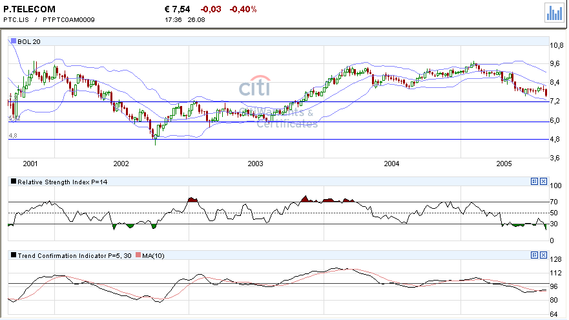Select the BOL 20 indicator label
The height and width of the screenshot is (320, 569).
pos(29,42)
